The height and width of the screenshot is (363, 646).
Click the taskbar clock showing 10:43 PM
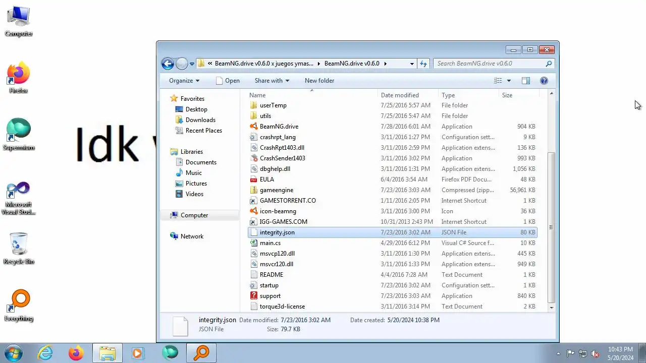[620, 353]
